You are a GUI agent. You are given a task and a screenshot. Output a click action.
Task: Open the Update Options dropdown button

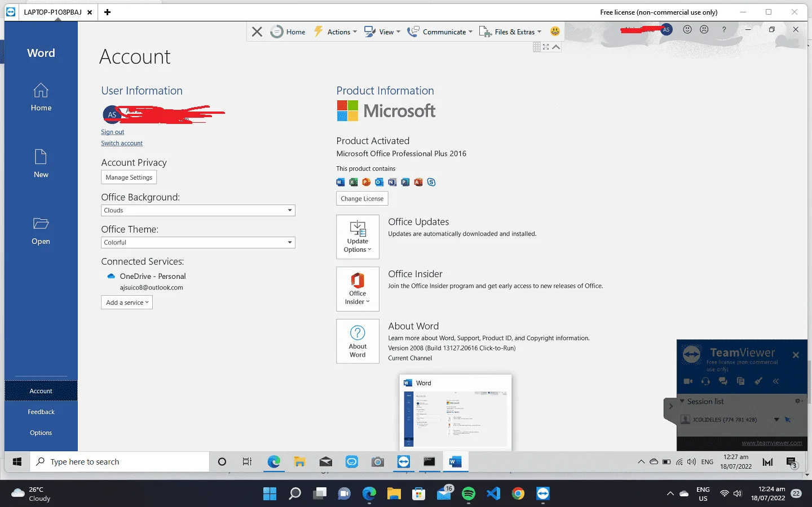(358, 237)
